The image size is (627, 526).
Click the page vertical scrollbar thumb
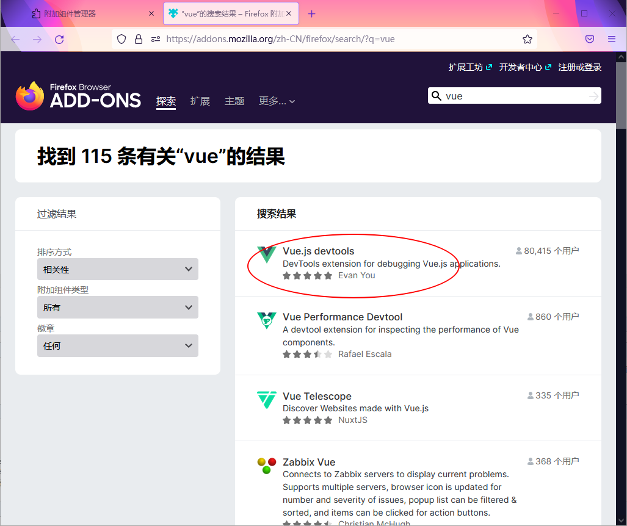[x=621, y=96]
